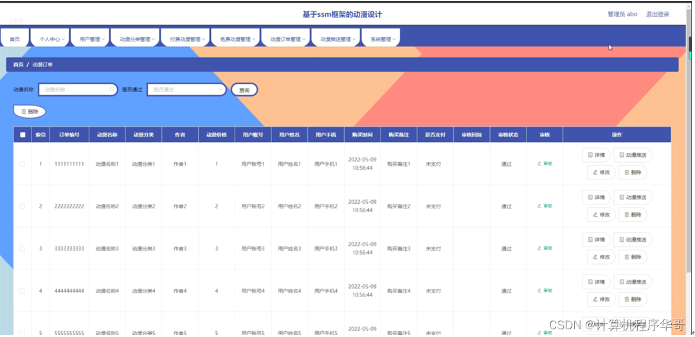Screen dimensions: 695x337
Task: Open the 是否通过 dropdown
Action: click(186, 89)
